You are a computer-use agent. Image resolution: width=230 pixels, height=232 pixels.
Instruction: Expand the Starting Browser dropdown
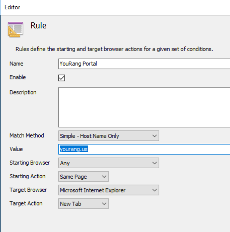coord(108,163)
